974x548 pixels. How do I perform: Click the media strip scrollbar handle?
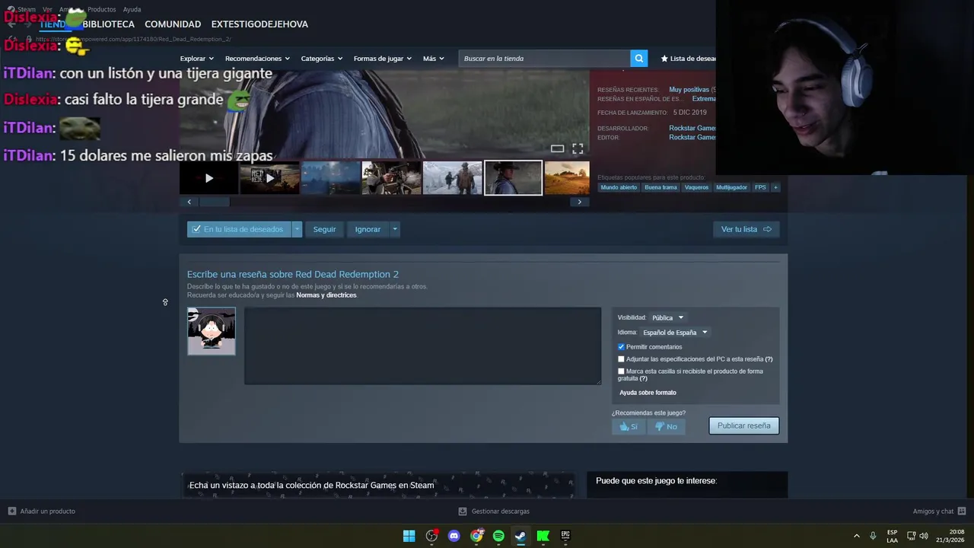pyautogui.click(x=214, y=202)
